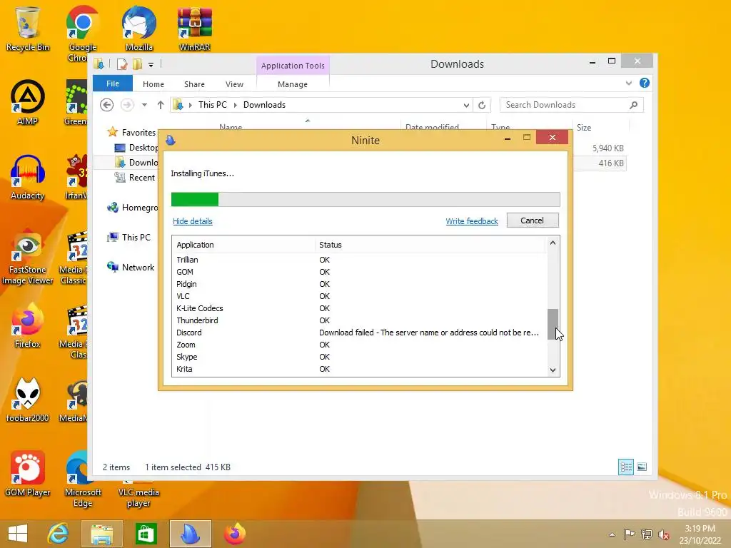Viewport: 731px width, 548px height.
Task: Launch Google Chrome from the desktop
Action: [83, 33]
